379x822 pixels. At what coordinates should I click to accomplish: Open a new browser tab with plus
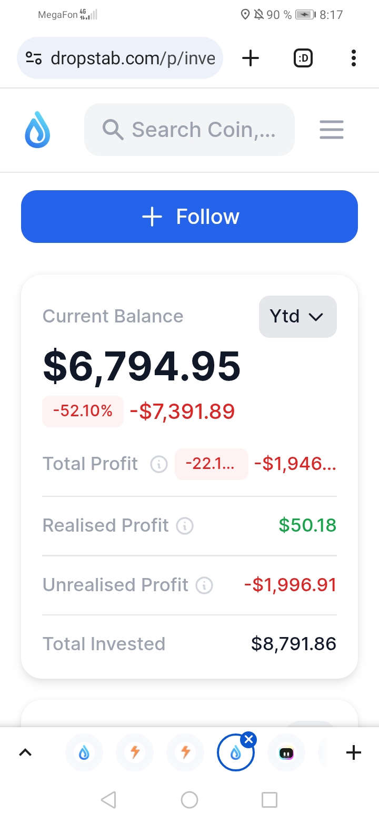pos(251,58)
